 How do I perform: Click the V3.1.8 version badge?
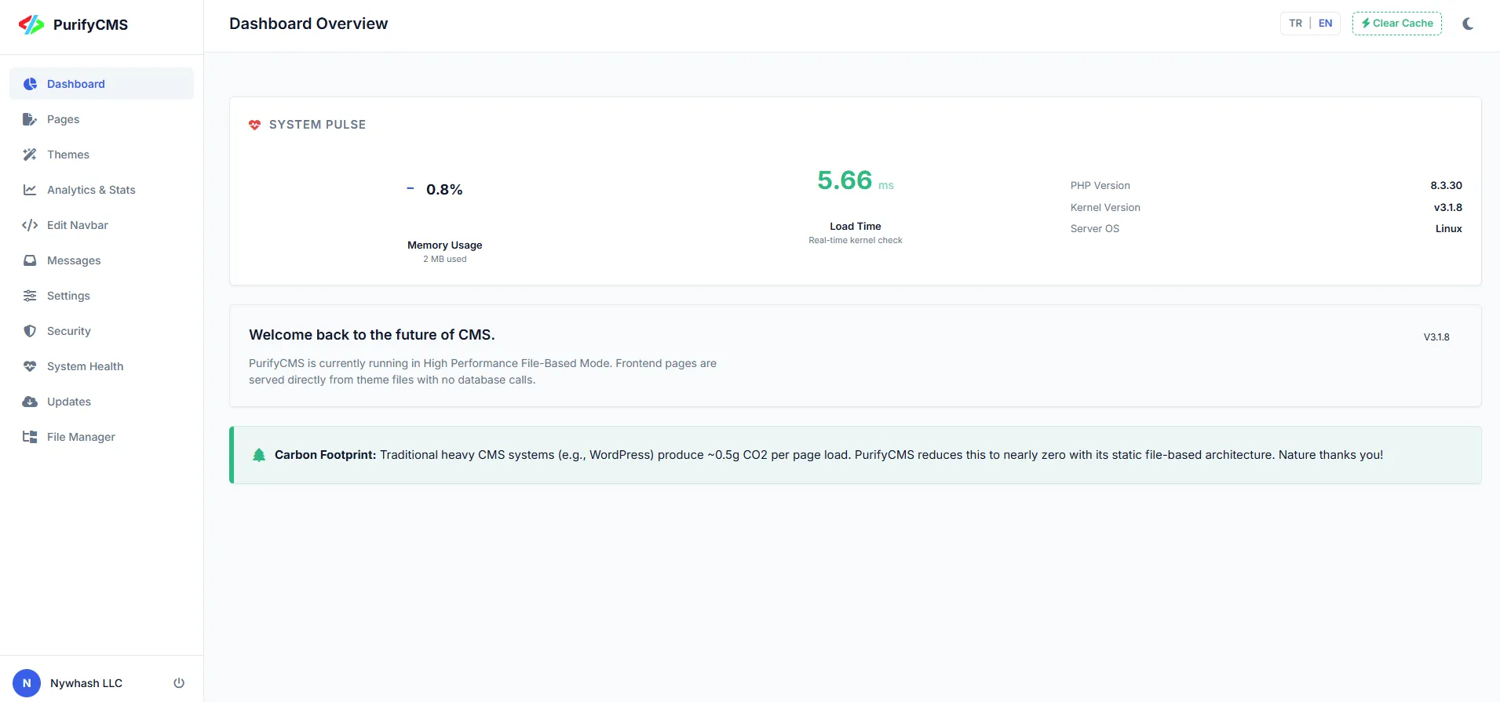[x=1436, y=337]
